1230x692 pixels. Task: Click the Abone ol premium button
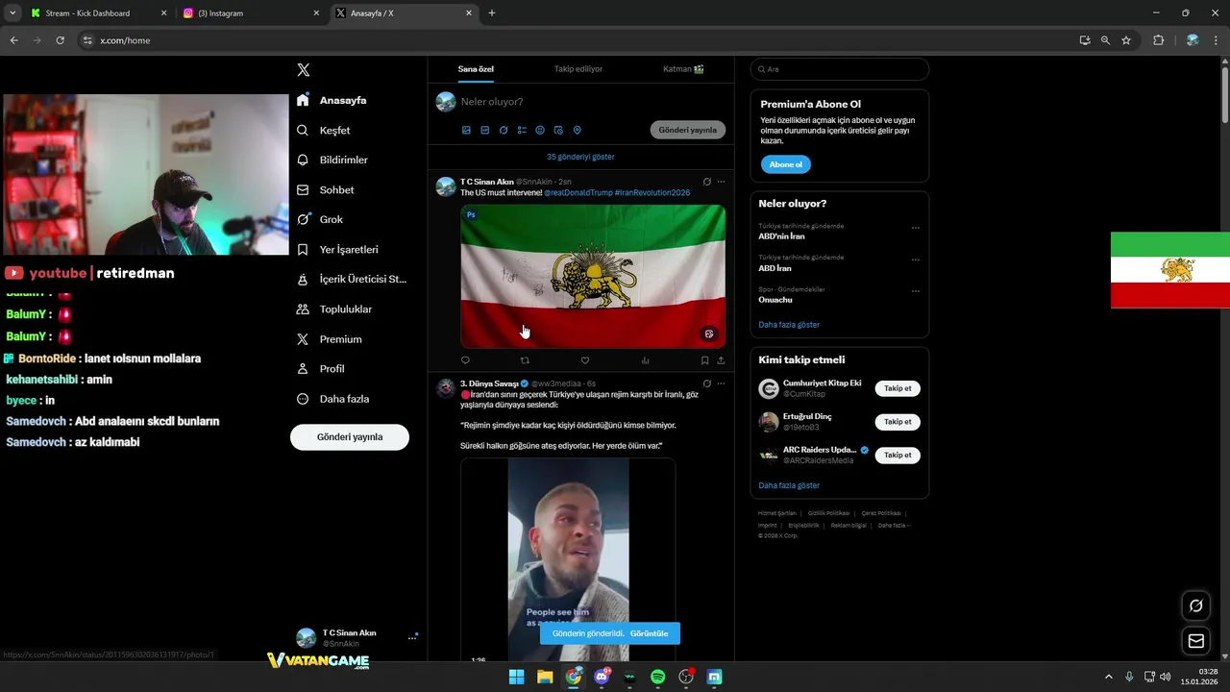(x=785, y=164)
